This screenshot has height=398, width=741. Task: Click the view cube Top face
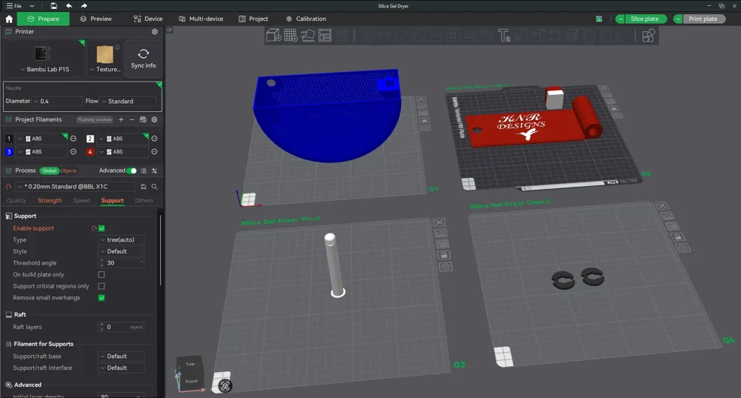(x=190, y=363)
